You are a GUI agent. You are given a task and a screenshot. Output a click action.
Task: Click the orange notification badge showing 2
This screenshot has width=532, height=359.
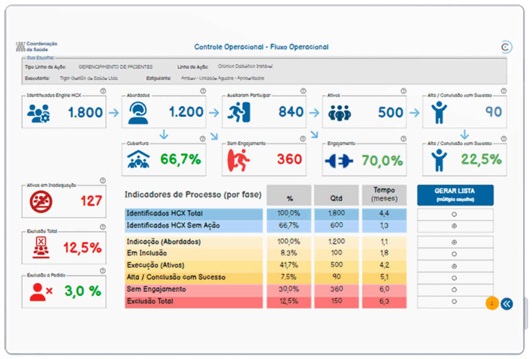pos(491,303)
